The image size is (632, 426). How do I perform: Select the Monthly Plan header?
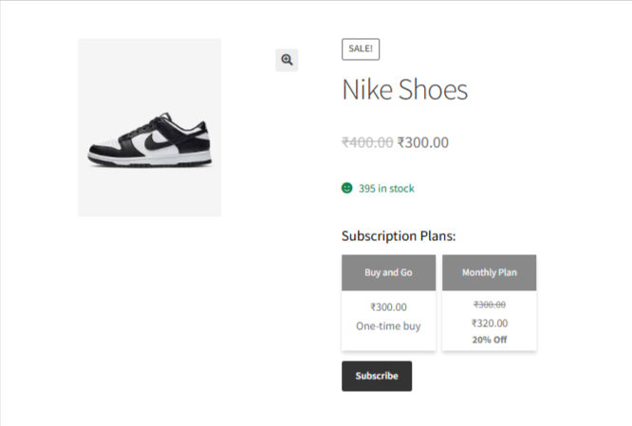[490, 272]
